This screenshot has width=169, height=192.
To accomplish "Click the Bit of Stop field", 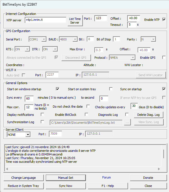I will click(117, 39).
